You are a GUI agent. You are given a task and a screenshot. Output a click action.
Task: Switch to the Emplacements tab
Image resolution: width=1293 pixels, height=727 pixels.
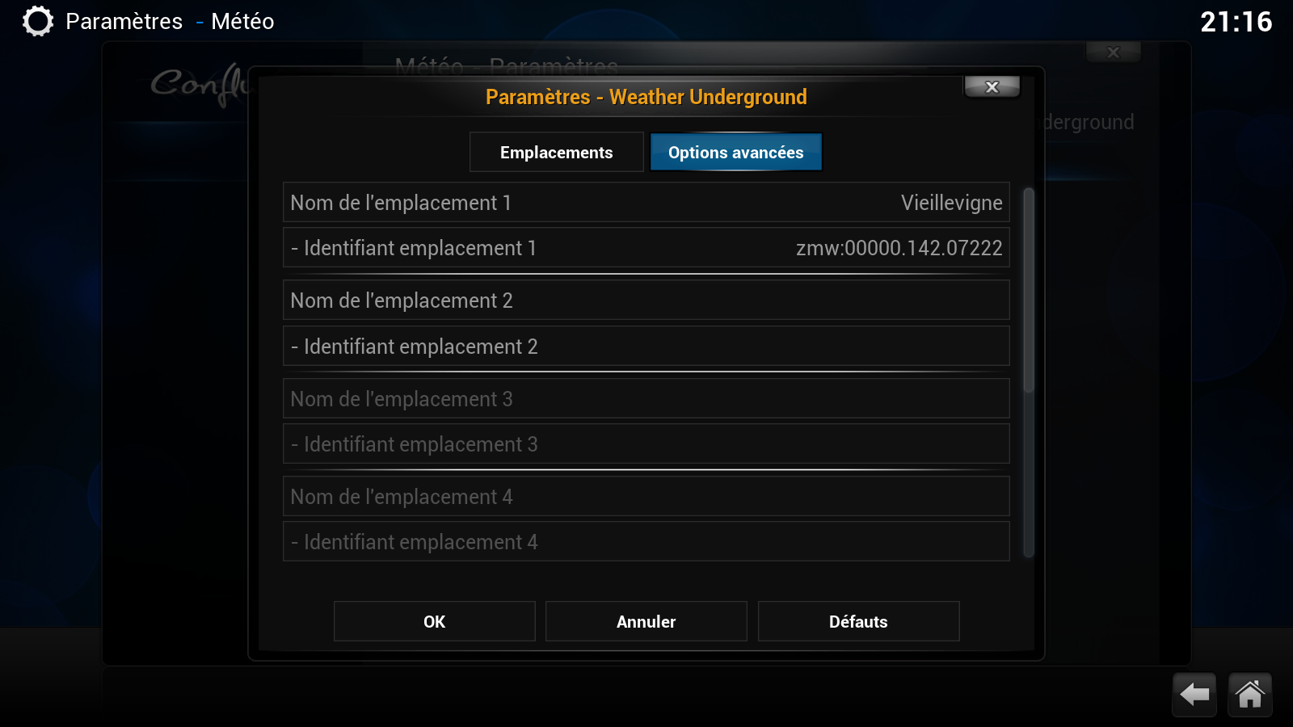pos(556,153)
